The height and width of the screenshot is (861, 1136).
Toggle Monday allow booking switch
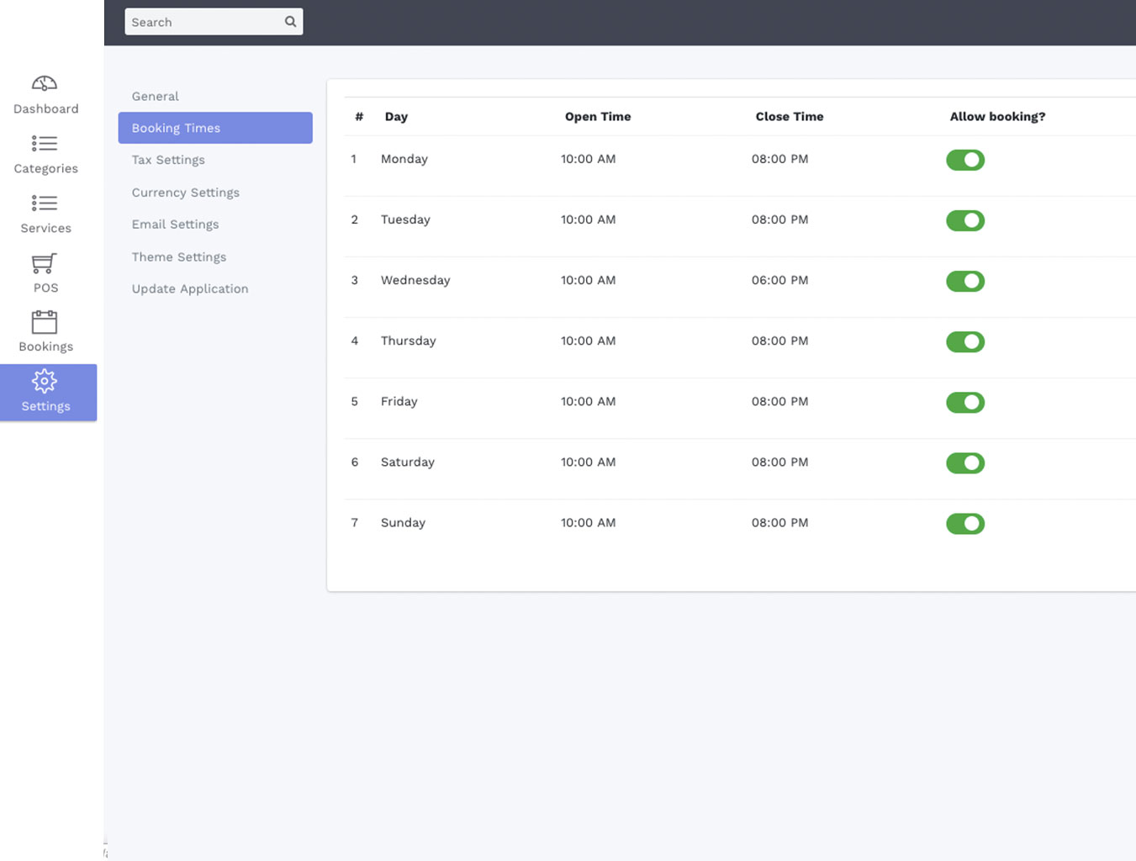click(965, 160)
